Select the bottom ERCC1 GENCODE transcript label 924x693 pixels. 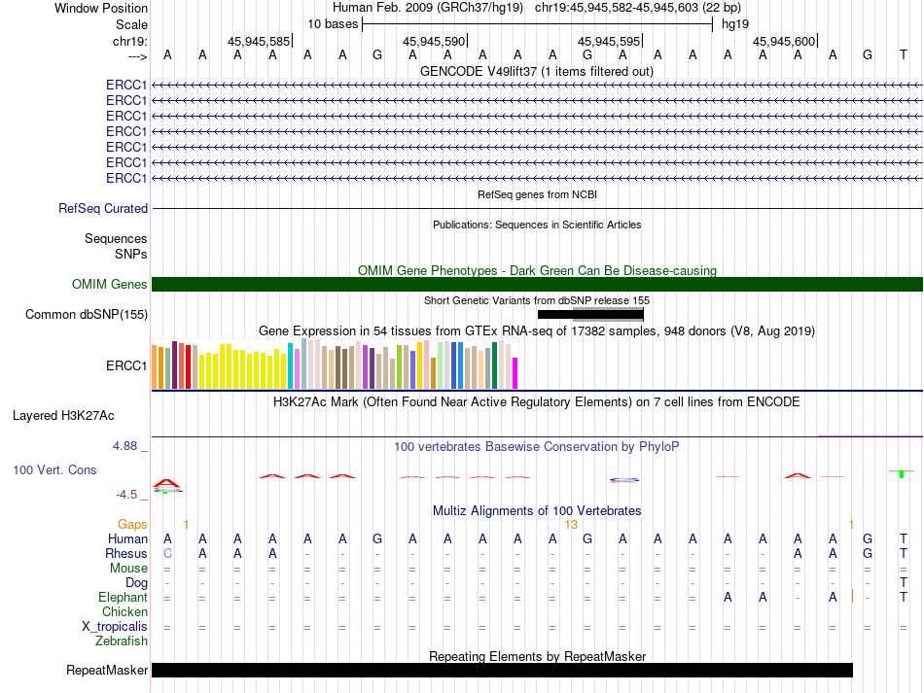tap(126, 178)
